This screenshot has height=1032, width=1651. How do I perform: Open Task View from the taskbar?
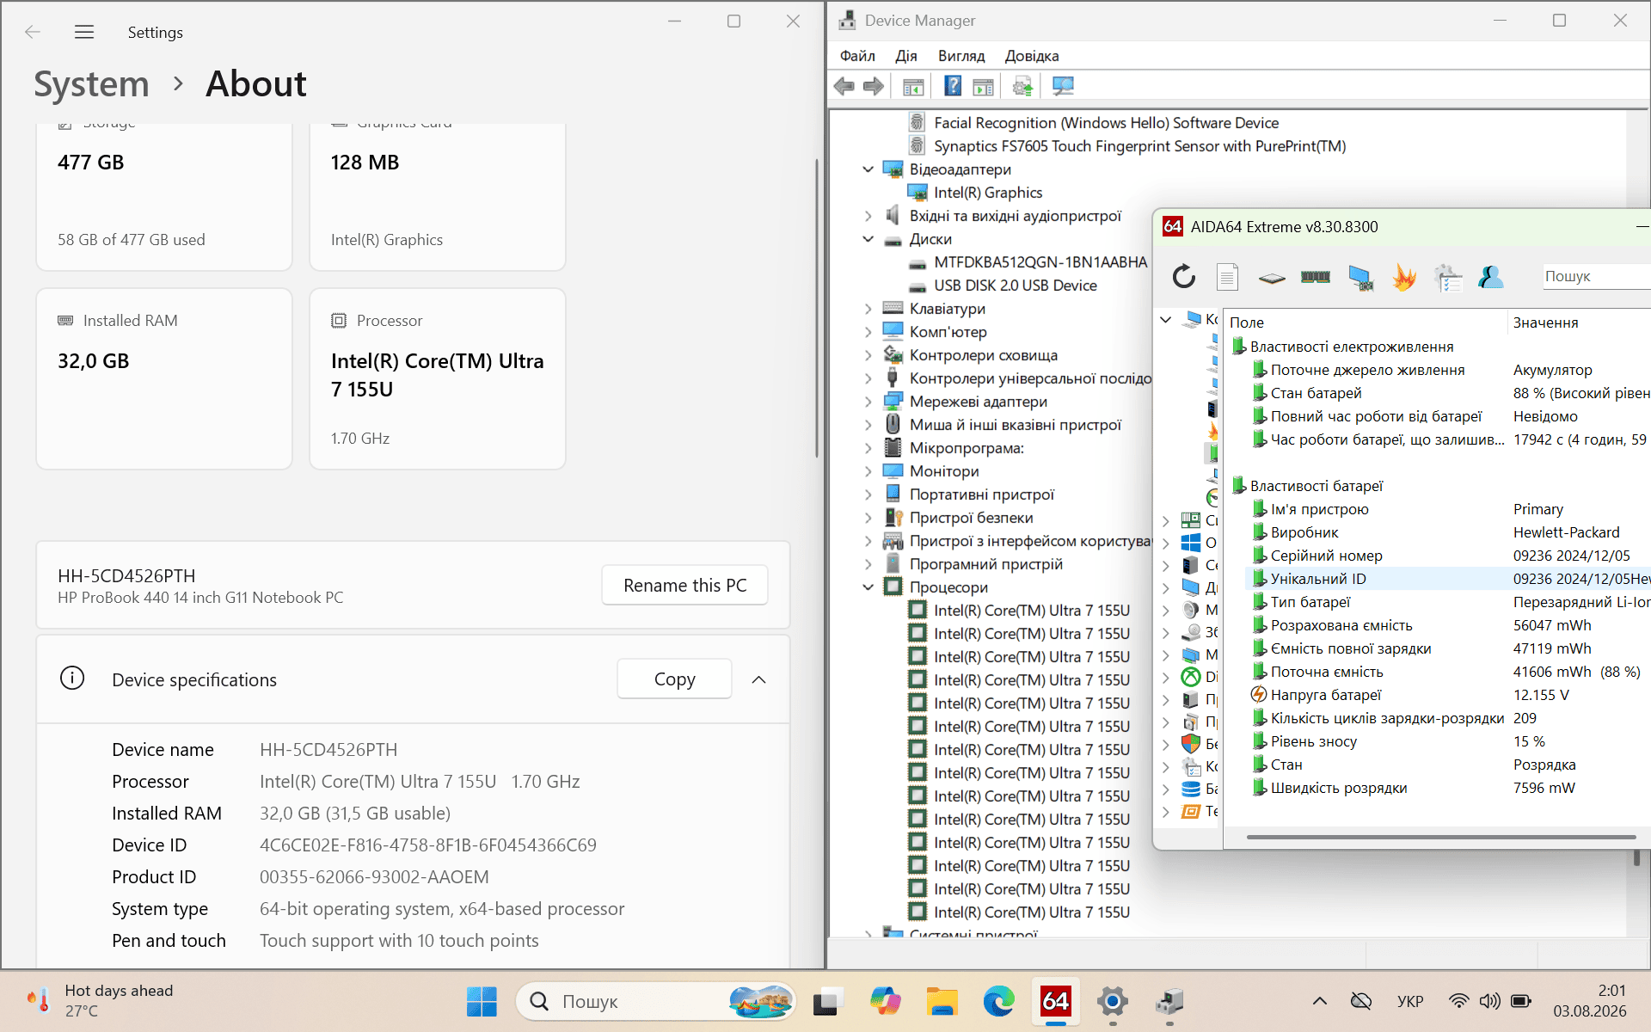(825, 1001)
